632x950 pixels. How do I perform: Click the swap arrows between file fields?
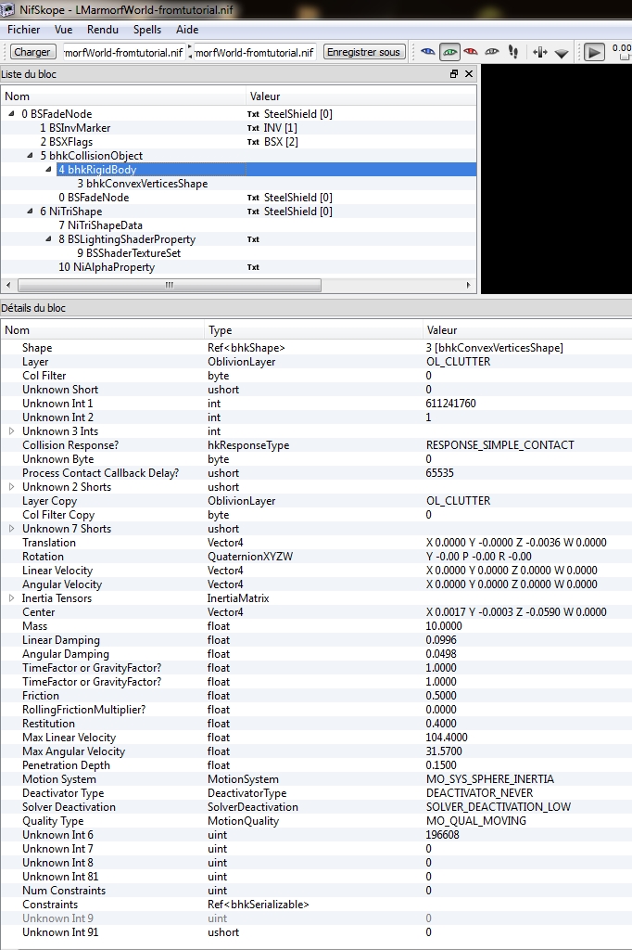tap(190, 52)
